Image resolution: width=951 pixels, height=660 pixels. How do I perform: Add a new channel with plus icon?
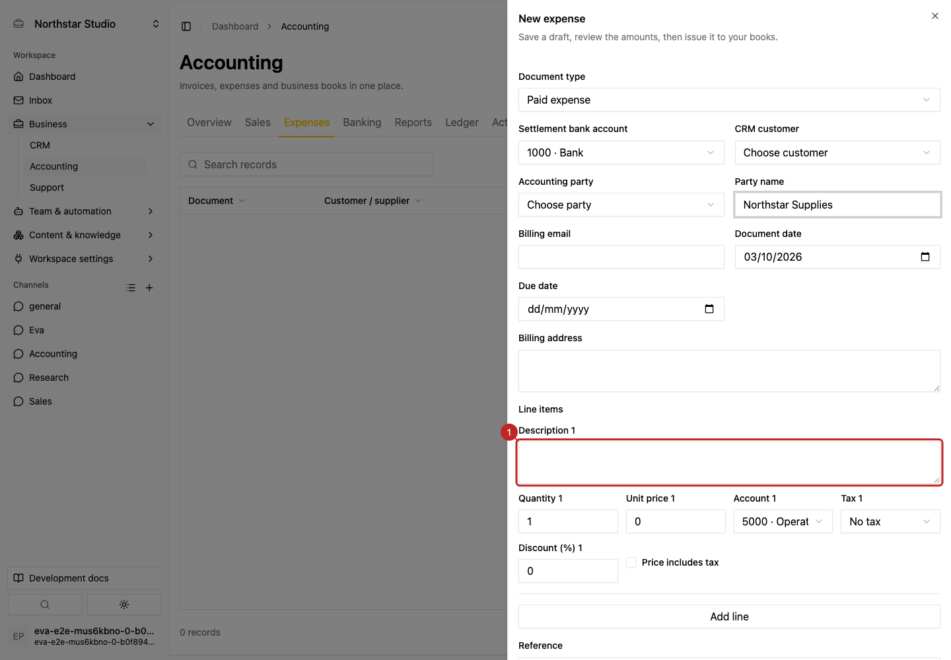point(149,288)
